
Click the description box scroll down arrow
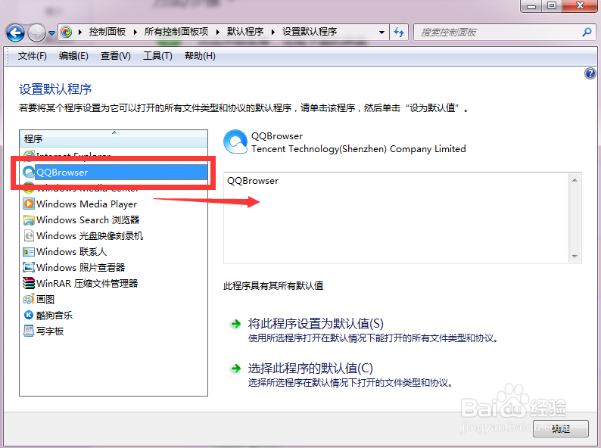[x=575, y=256]
